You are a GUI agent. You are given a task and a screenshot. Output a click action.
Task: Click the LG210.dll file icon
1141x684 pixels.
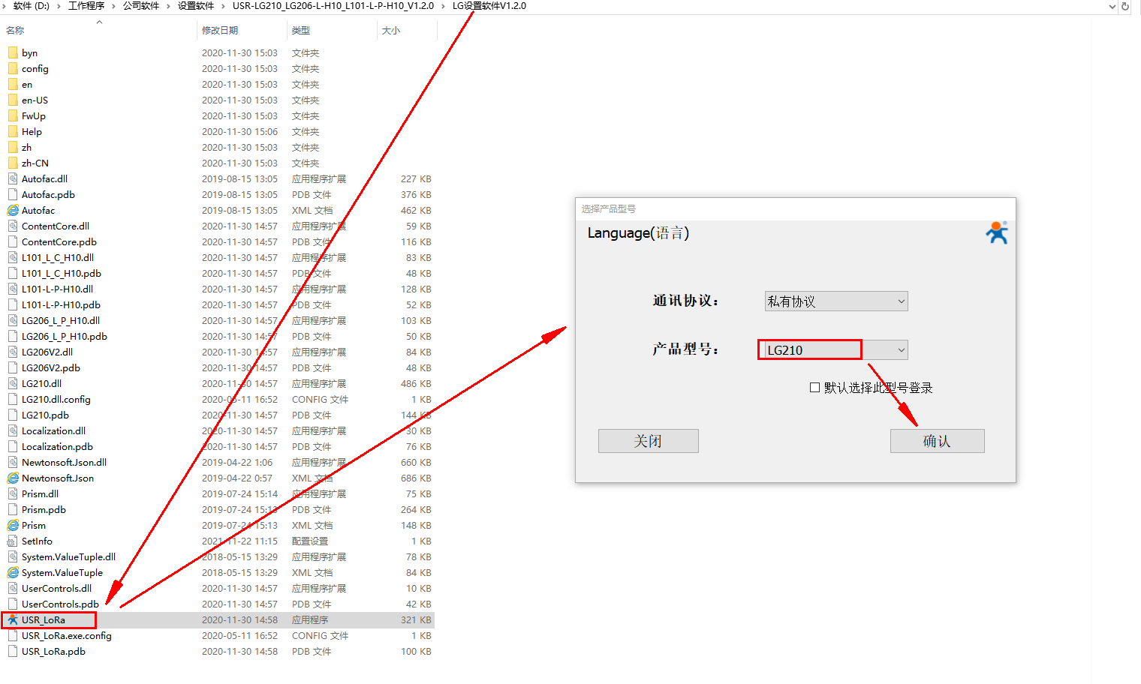tap(13, 384)
